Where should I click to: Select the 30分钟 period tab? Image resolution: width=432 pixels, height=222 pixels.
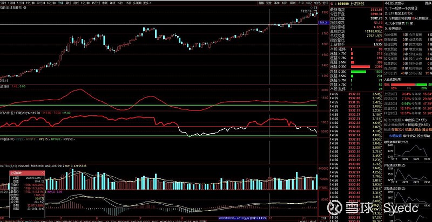click(x=40, y=3)
